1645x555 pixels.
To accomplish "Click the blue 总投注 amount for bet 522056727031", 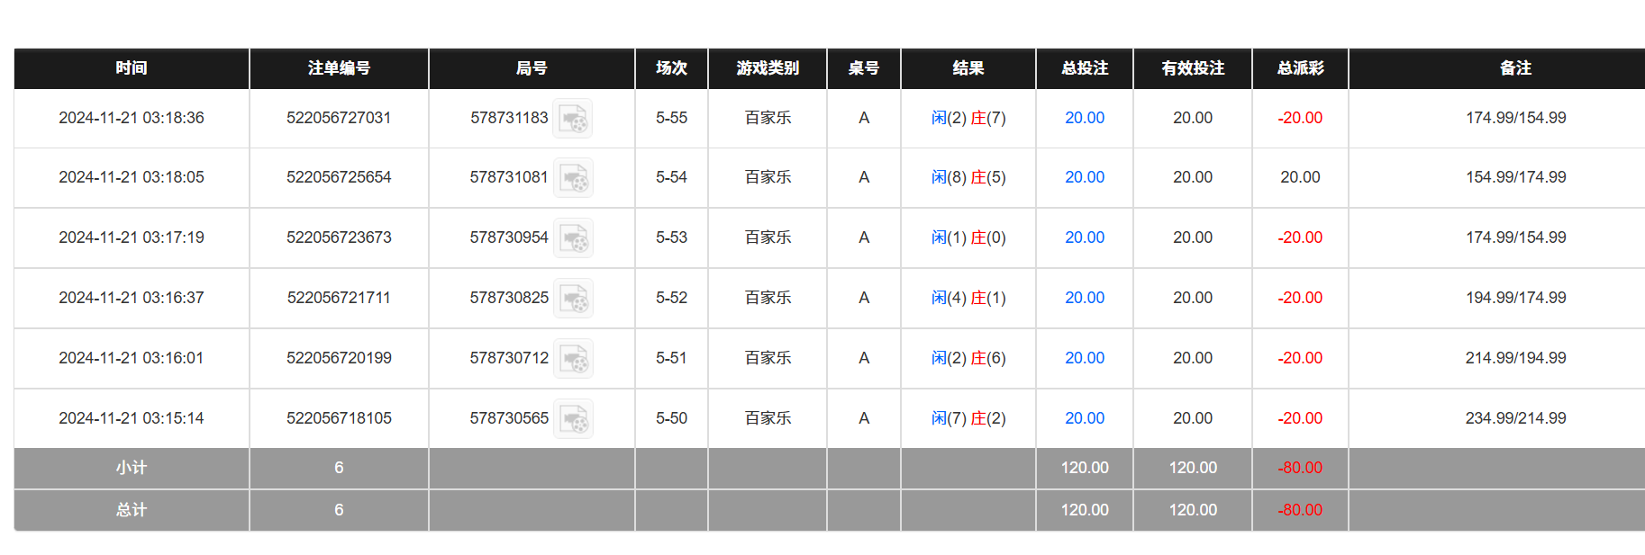I will tap(1084, 118).
